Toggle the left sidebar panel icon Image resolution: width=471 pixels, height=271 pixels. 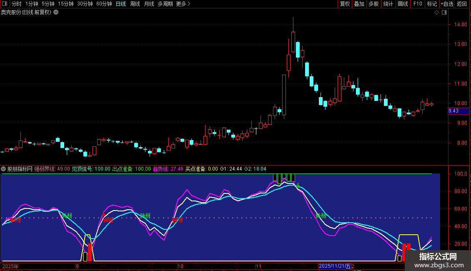coord(5,4)
